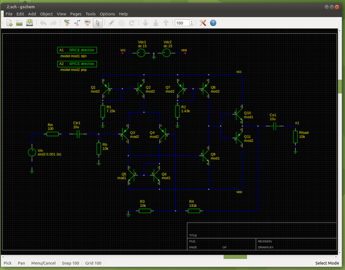345x270 pixels.
Task: Click the grayed-out Rotate icon
Action: click(132, 23)
